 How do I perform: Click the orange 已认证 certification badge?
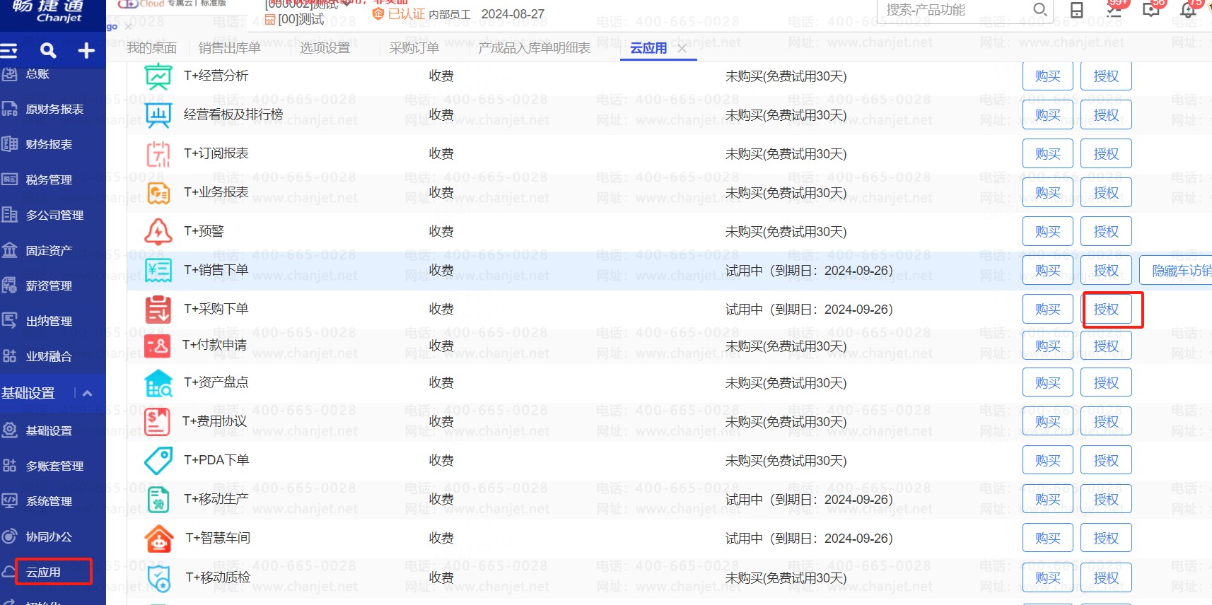(x=399, y=14)
